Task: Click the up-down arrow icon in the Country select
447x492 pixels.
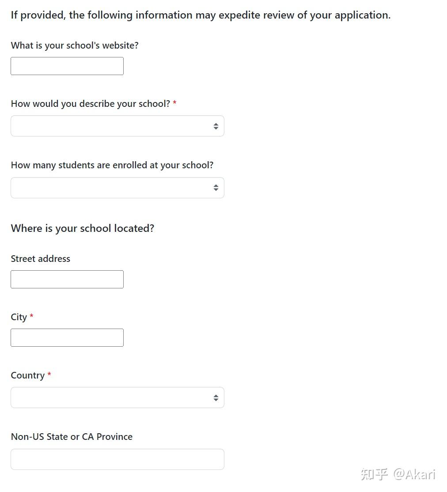Action: (x=216, y=398)
